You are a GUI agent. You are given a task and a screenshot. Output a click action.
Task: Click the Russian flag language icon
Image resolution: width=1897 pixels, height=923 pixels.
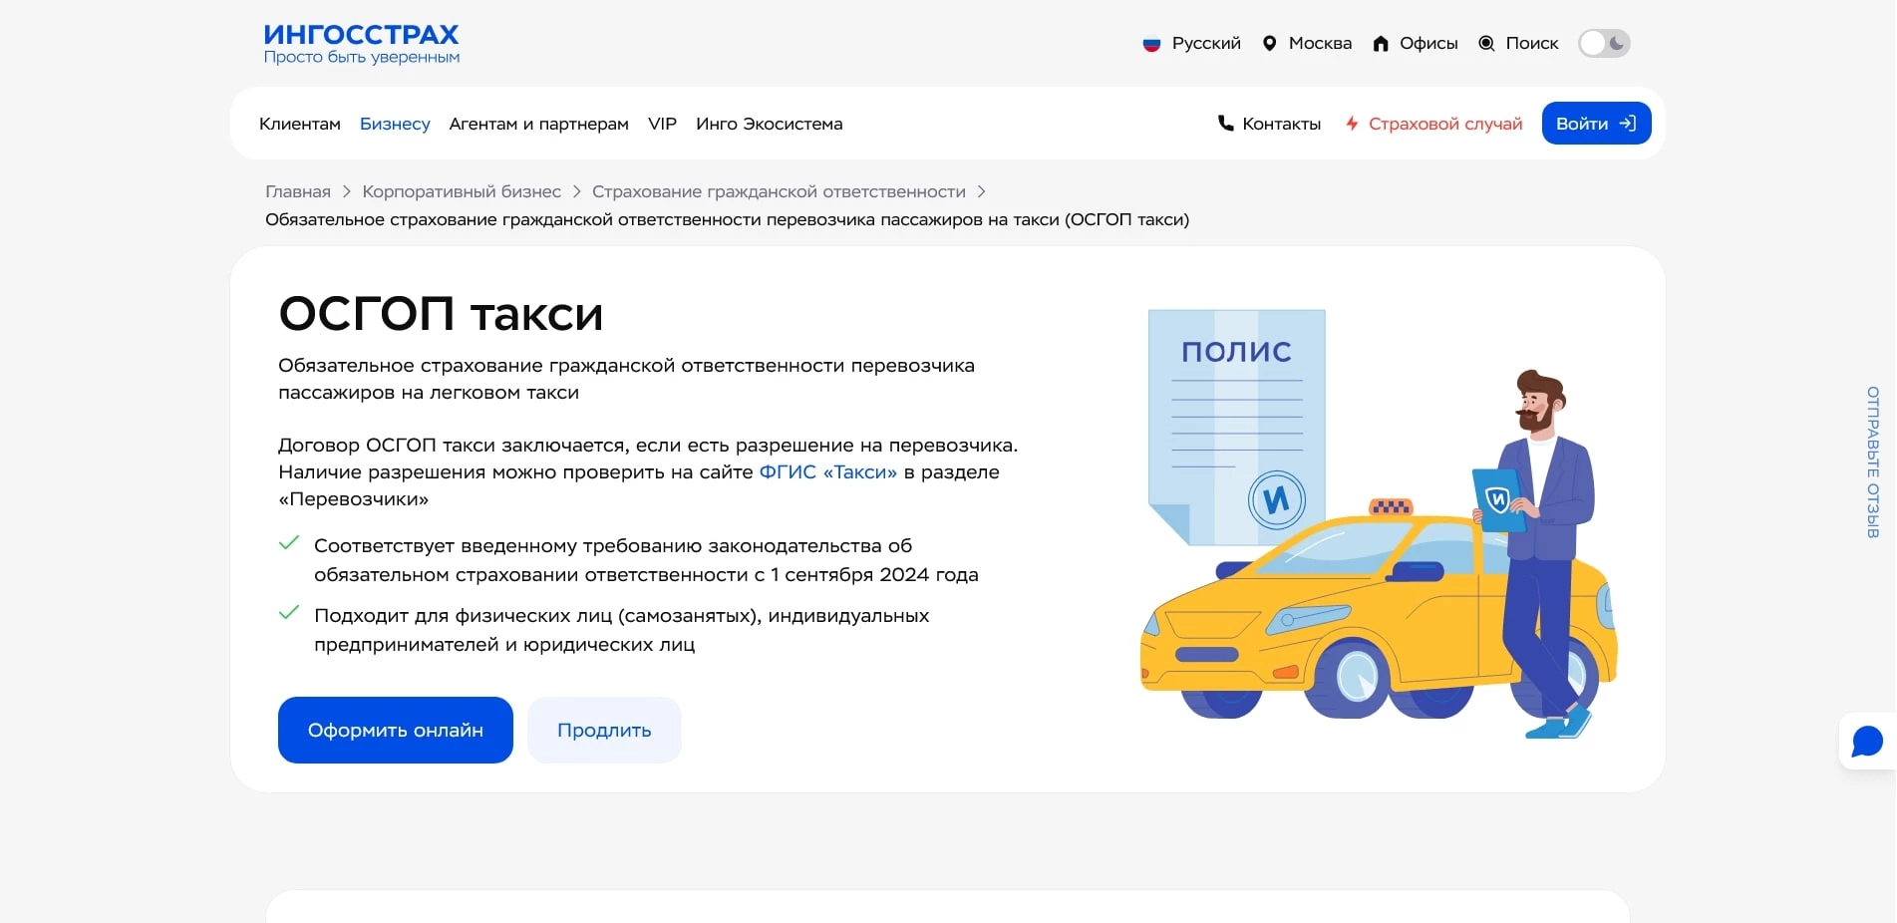1152,43
